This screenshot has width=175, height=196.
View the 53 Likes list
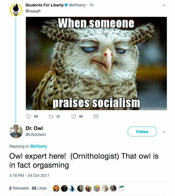39,188
